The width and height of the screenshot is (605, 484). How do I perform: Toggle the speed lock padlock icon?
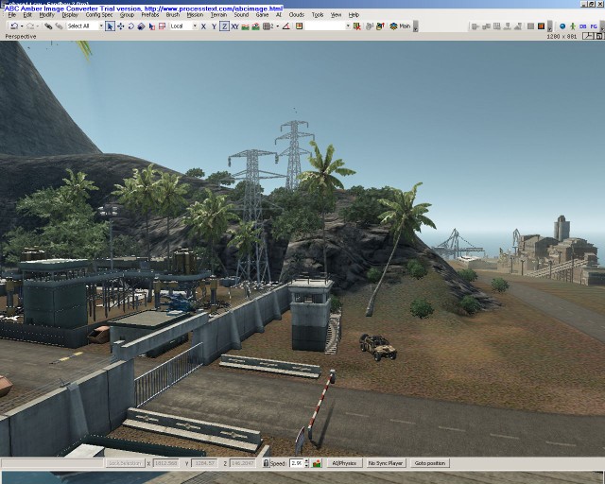click(x=266, y=463)
